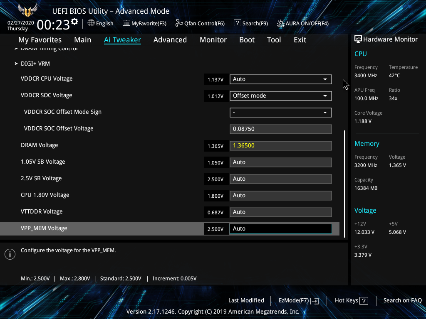This screenshot has height=319, width=426.
Task: Select the VPP_MEM Voltage label
Action: click(44, 228)
